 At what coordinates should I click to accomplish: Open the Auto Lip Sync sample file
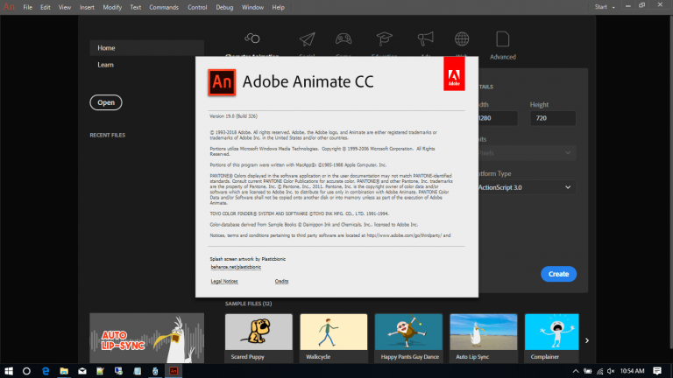484,338
